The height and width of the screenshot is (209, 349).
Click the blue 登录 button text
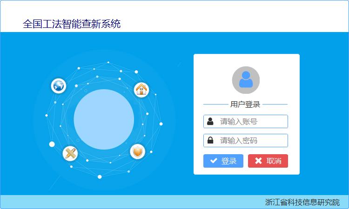point(228,161)
